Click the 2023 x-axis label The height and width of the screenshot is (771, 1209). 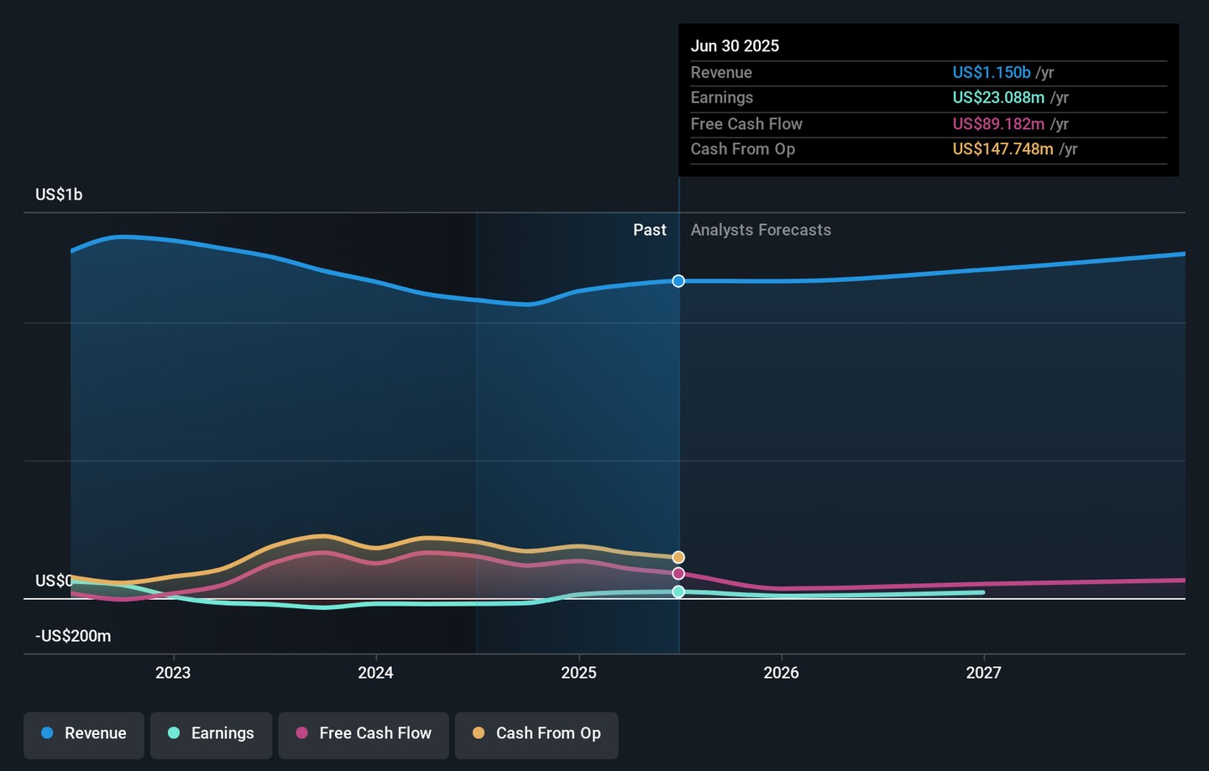click(x=173, y=673)
